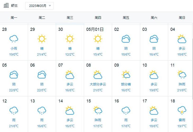Click the rain icon on day 12
This screenshot has height=132, width=193.
[x=14, y=111]
